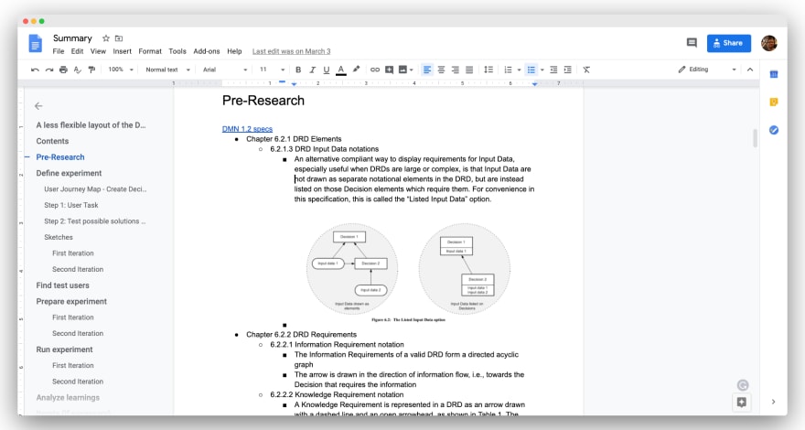Close the document outline with back arrow
Image resolution: width=805 pixels, height=430 pixels.
38,106
